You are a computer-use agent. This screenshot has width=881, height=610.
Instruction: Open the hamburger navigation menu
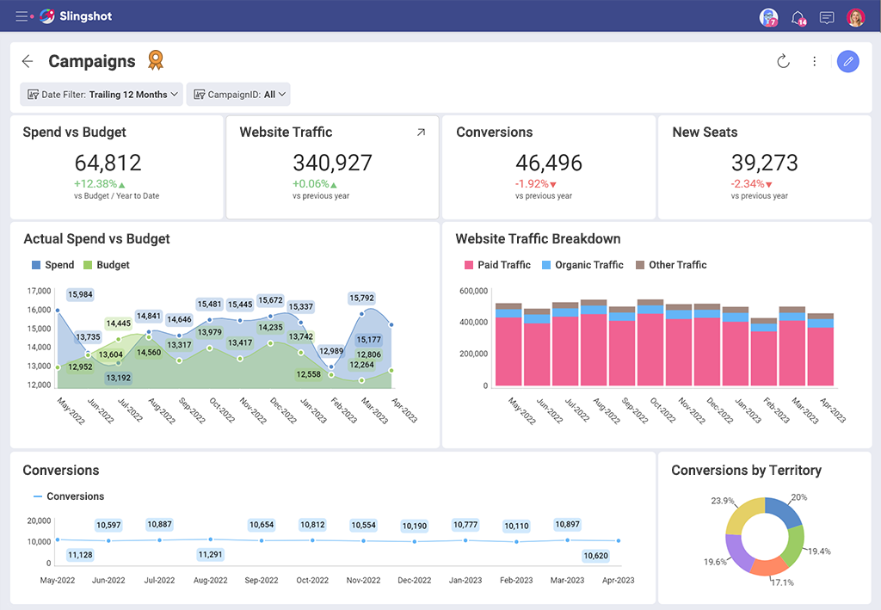22,16
